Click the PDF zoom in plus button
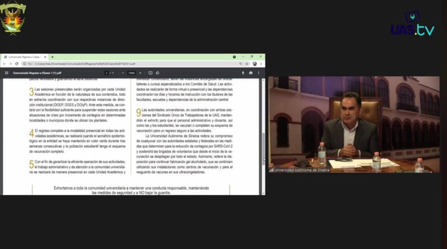The image size is (447, 249). [x=140, y=73]
